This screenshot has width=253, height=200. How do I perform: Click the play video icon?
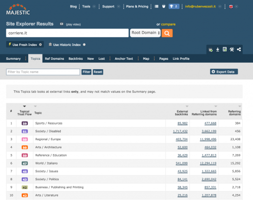pos(62,24)
